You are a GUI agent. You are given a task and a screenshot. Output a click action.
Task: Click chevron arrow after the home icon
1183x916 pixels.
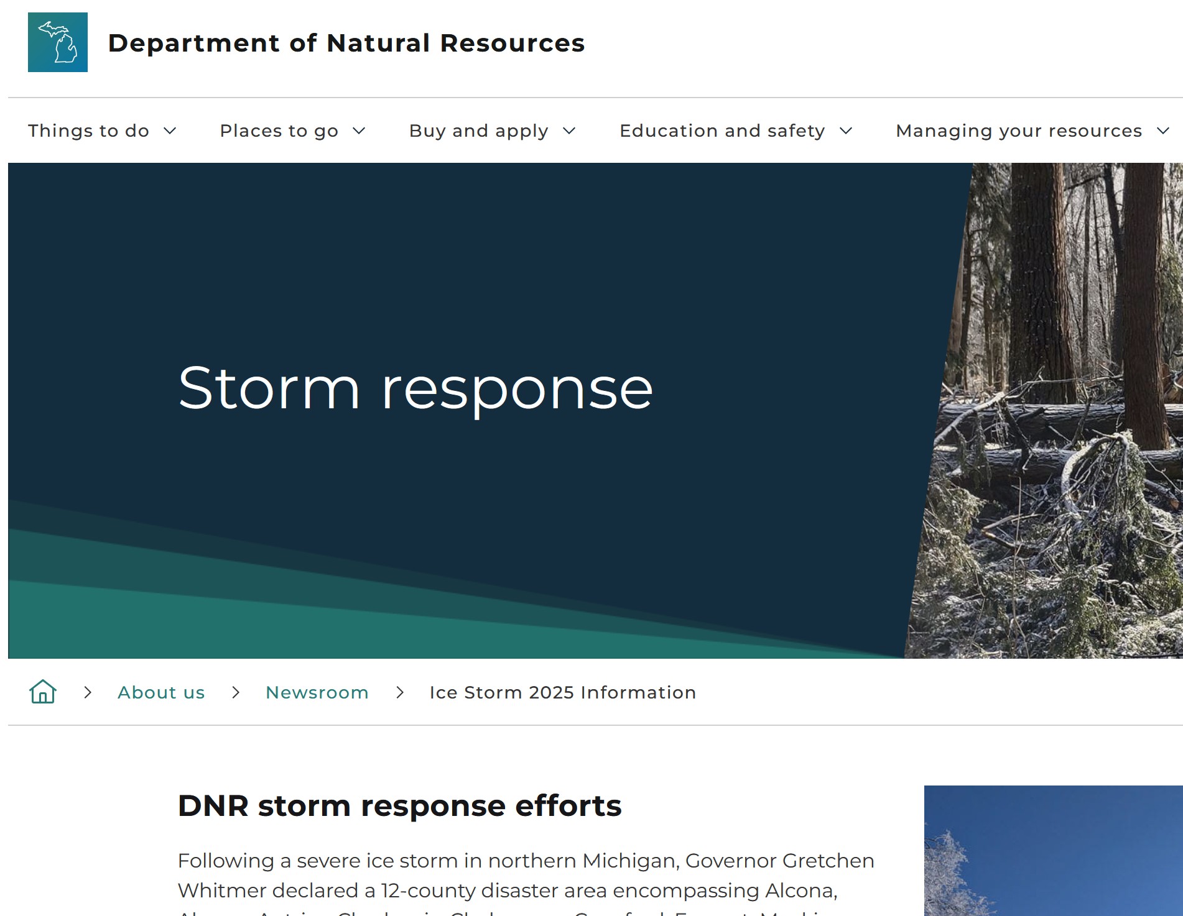[x=88, y=692]
